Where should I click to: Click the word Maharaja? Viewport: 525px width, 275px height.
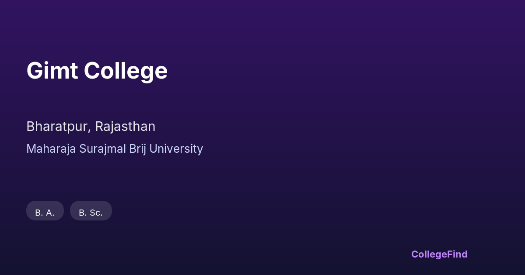coord(51,149)
